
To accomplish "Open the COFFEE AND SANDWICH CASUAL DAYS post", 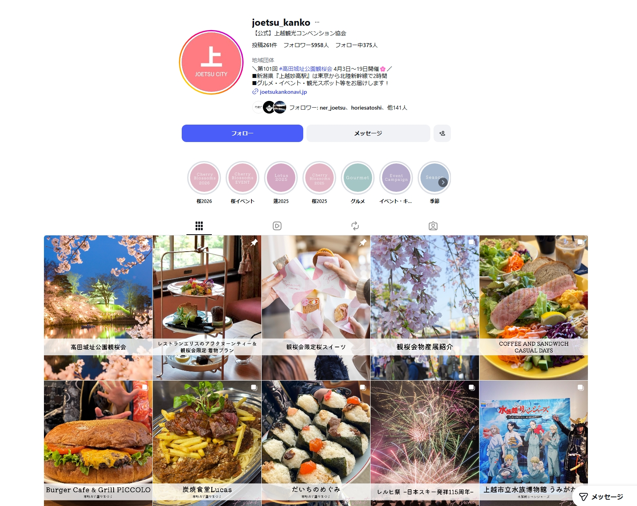I will coord(534,308).
